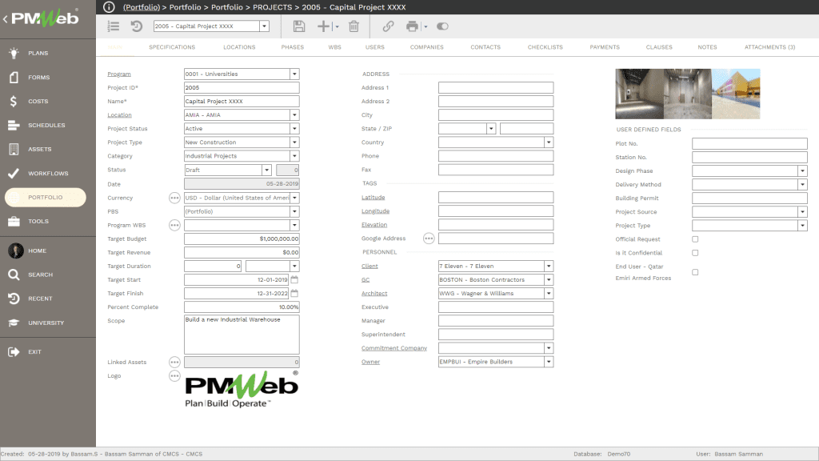Expand the Program dropdown

(x=294, y=74)
